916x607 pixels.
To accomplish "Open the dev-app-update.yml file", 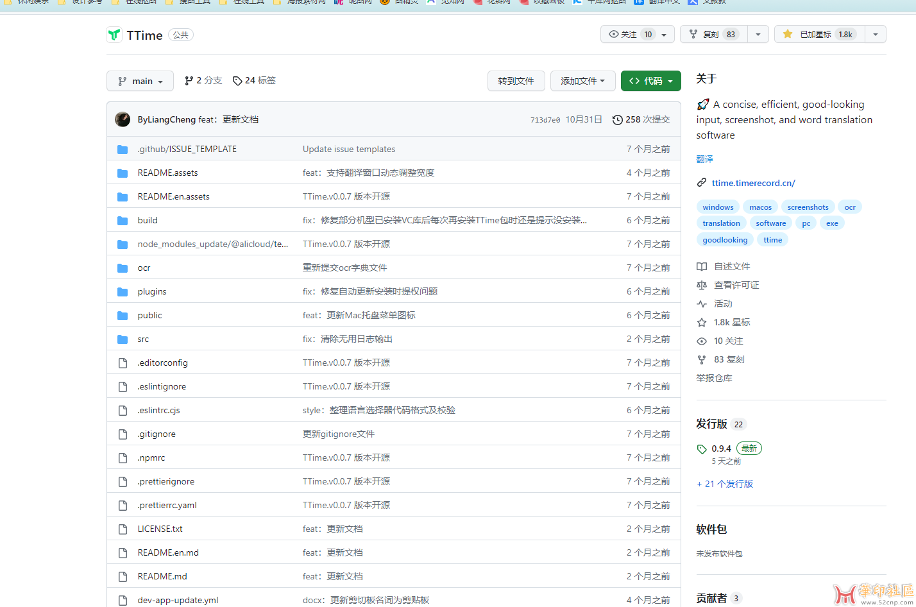I will click(178, 600).
